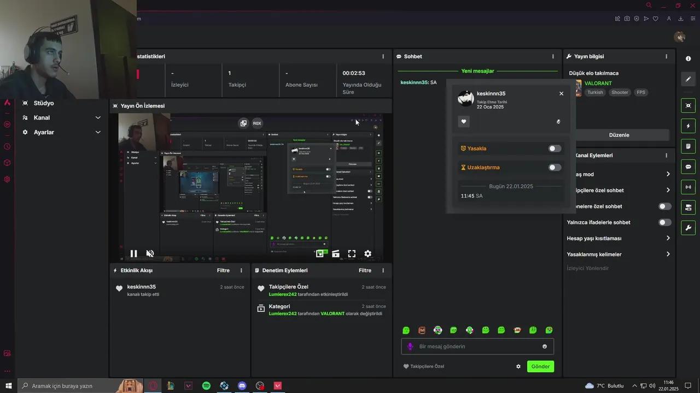Enable the Uzaklaştırma timeout toggle

(554, 167)
